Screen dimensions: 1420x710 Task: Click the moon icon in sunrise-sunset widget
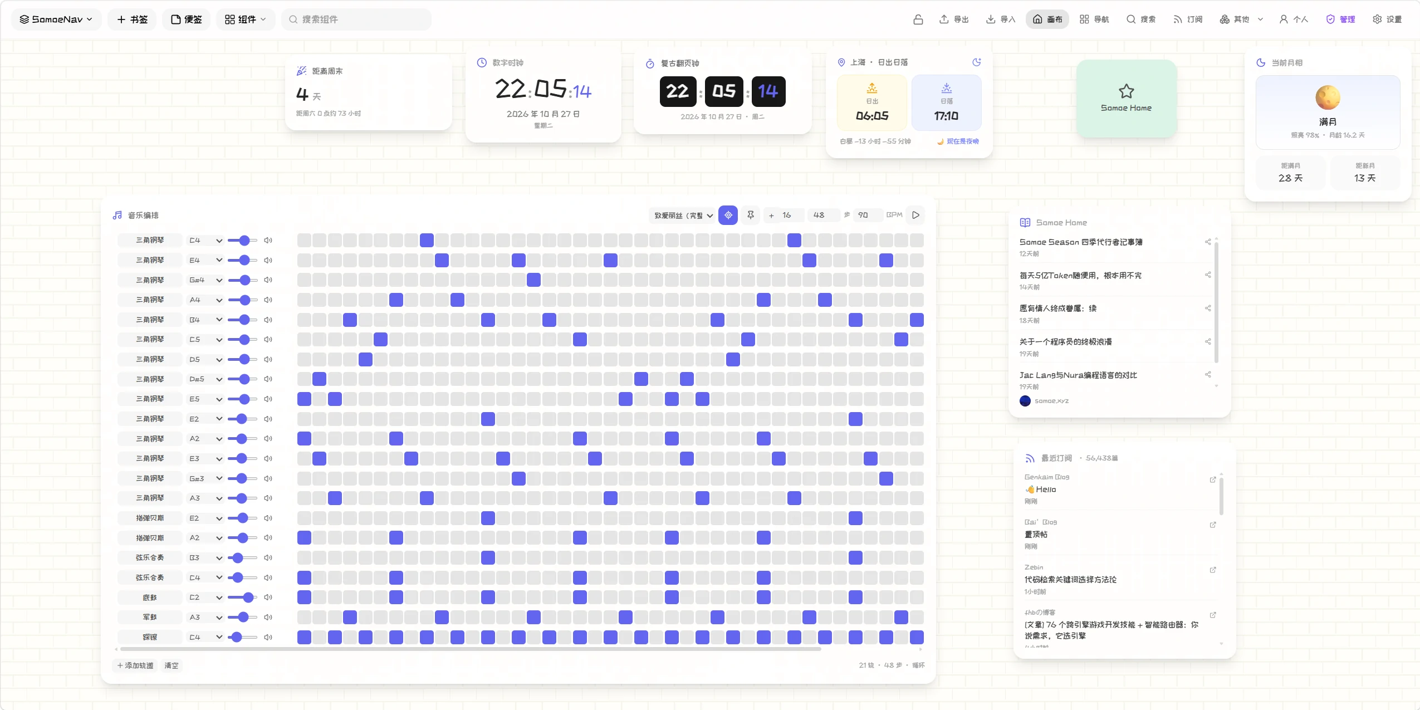click(976, 62)
